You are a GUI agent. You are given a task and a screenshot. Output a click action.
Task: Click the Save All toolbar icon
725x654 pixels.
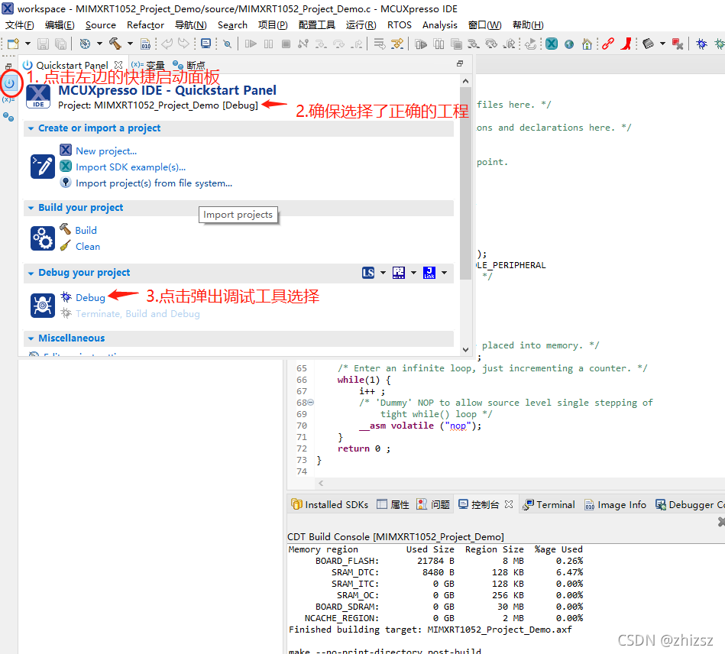60,44
